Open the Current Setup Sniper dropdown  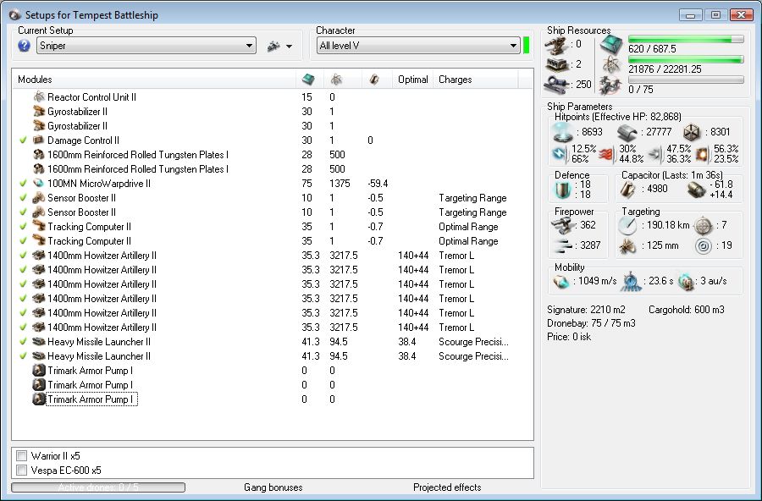249,46
